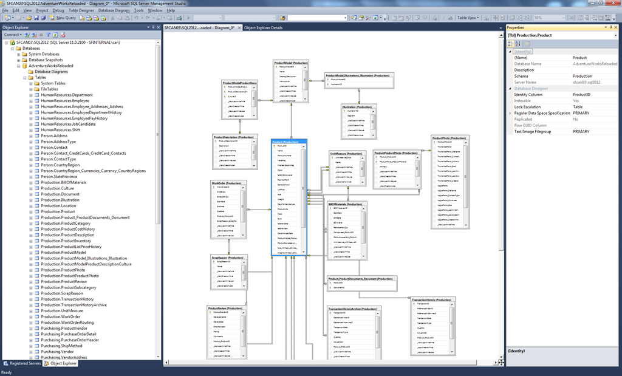Click the Open File folder icon
Screen dimensions: 622x376
pos(29,18)
